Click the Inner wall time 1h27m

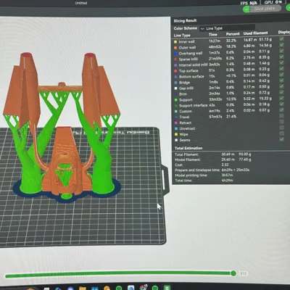point(215,41)
